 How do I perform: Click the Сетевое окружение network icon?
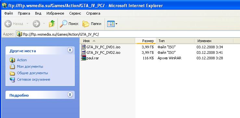point(12,80)
